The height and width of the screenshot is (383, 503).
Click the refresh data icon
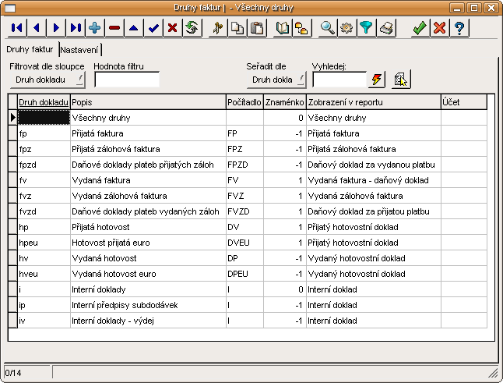pyautogui.click(x=192, y=27)
